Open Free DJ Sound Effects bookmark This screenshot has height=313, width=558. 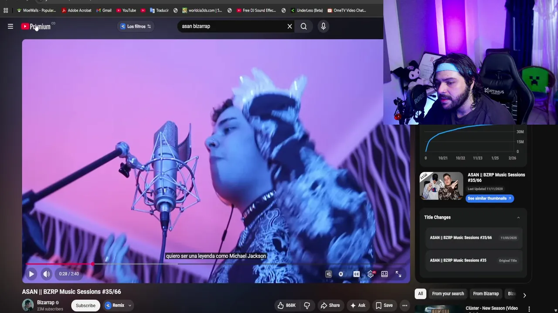pyautogui.click(x=257, y=10)
